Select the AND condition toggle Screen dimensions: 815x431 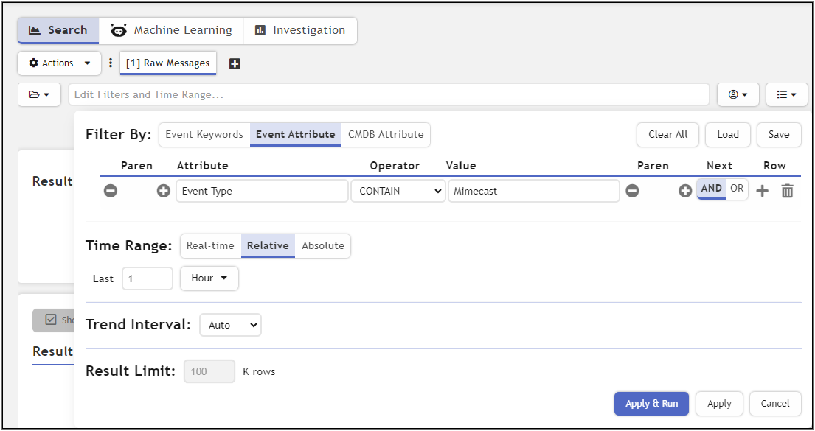pyautogui.click(x=712, y=189)
